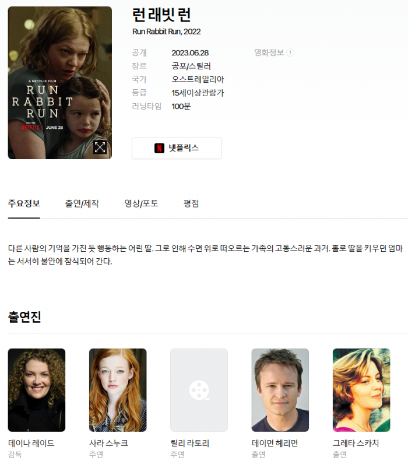Select the 주요정보 tab

24,203
